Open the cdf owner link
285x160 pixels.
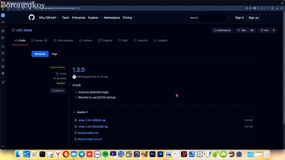point(19,30)
